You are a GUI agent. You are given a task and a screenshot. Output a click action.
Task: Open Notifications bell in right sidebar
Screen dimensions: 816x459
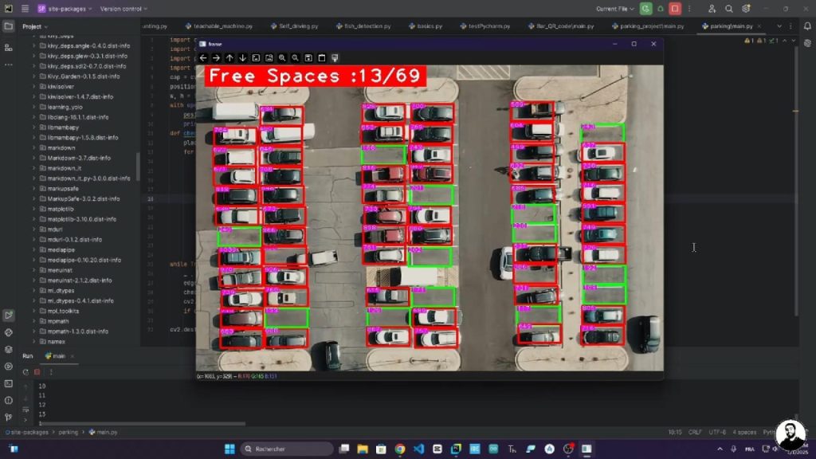[x=807, y=26]
